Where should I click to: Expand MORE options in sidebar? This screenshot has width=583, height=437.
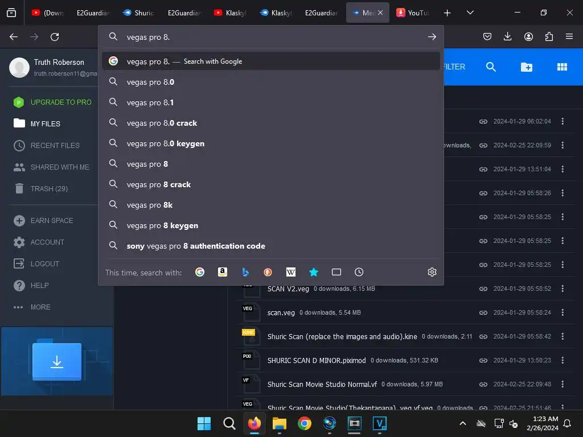click(x=40, y=307)
